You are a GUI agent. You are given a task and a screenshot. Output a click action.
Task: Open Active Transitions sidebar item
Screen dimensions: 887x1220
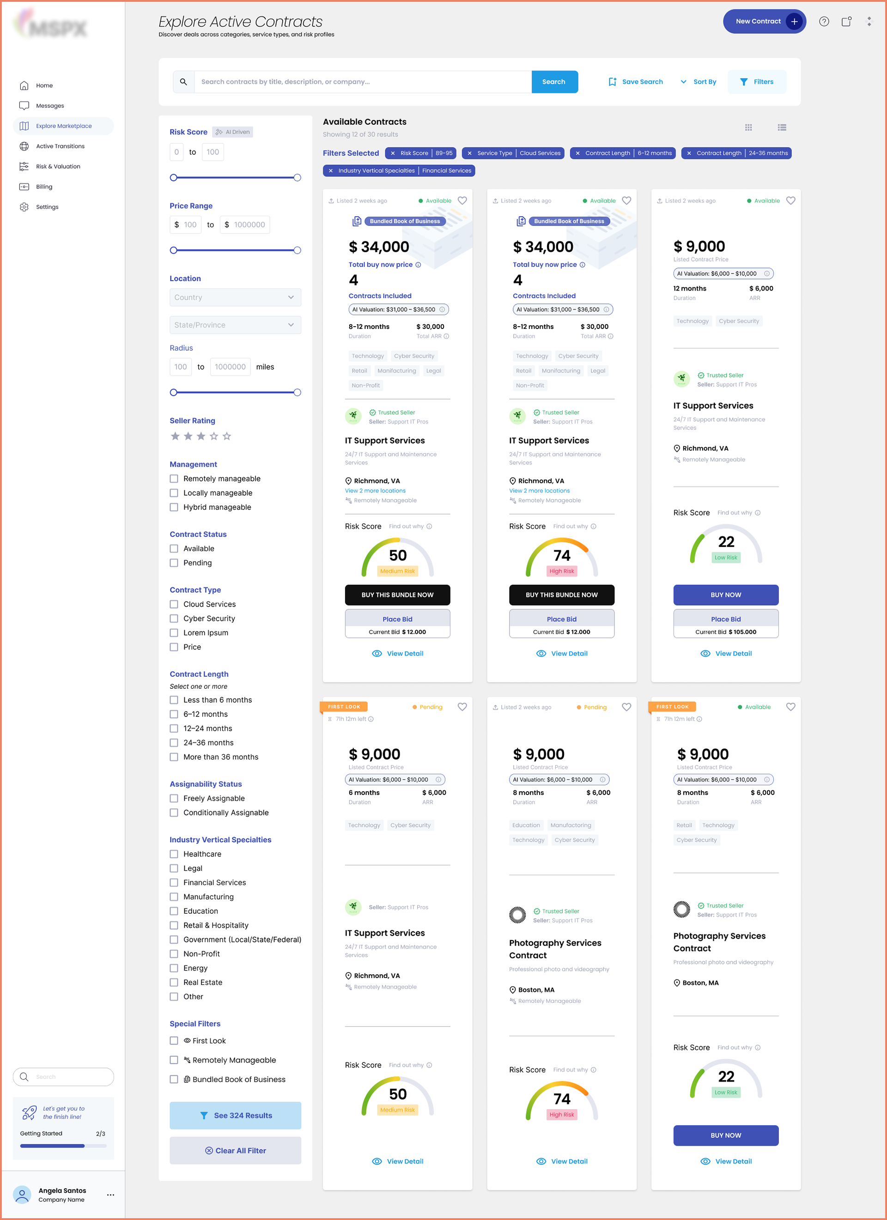click(60, 146)
